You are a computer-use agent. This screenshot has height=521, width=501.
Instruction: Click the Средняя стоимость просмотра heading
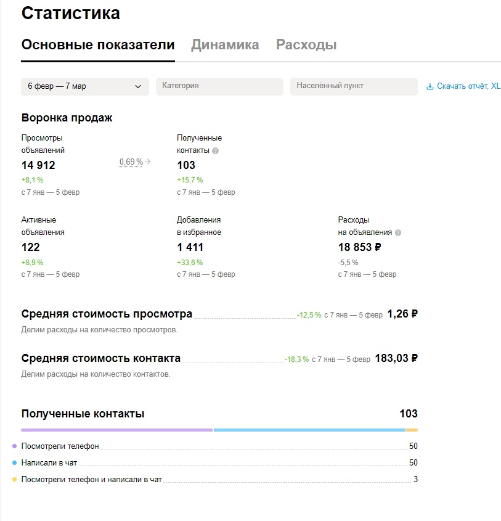107,314
